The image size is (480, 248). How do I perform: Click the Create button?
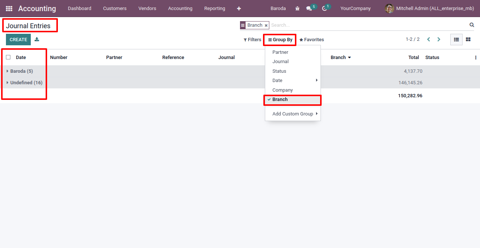tap(18, 39)
